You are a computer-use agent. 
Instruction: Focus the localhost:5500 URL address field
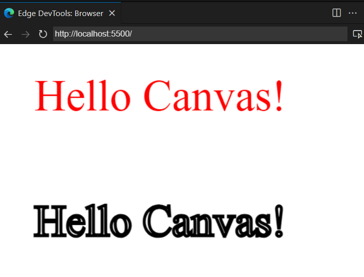point(200,34)
